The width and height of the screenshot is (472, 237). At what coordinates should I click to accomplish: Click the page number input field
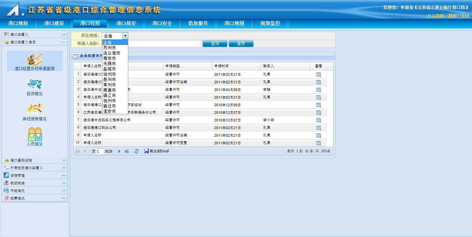[x=100, y=151]
